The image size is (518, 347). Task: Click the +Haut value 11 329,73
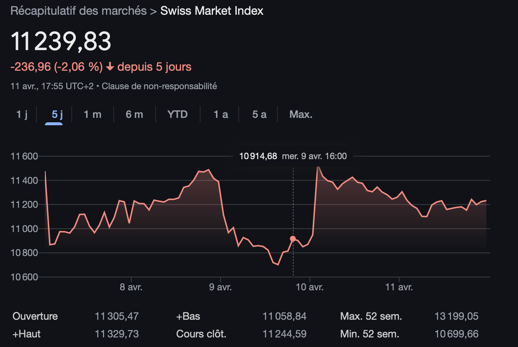pyautogui.click(x=117, y=334)
